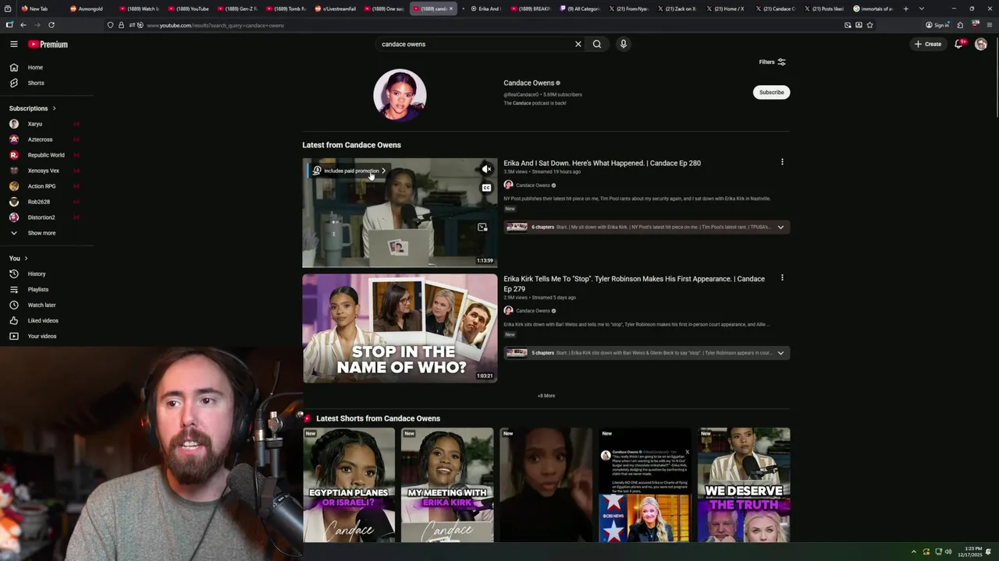Activate voice search microphone icon
Screen dimensions: 999x561
tap(624, 44)
